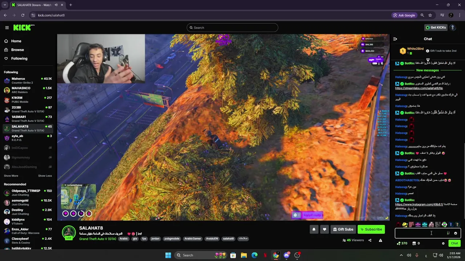Open ZO3BI channel in sidebar
The image size is (465, 261).
[28, 109]
